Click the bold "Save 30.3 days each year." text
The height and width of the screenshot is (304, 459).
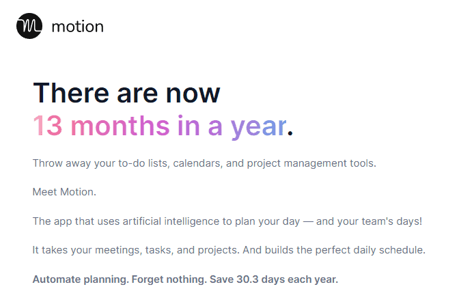(275, 279)
